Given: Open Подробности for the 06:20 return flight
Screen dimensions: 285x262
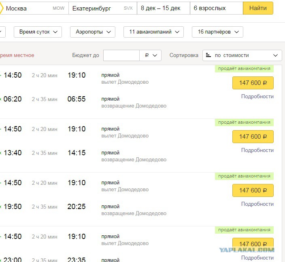Looking at the screenshot, I should click(x=257, y=96).
